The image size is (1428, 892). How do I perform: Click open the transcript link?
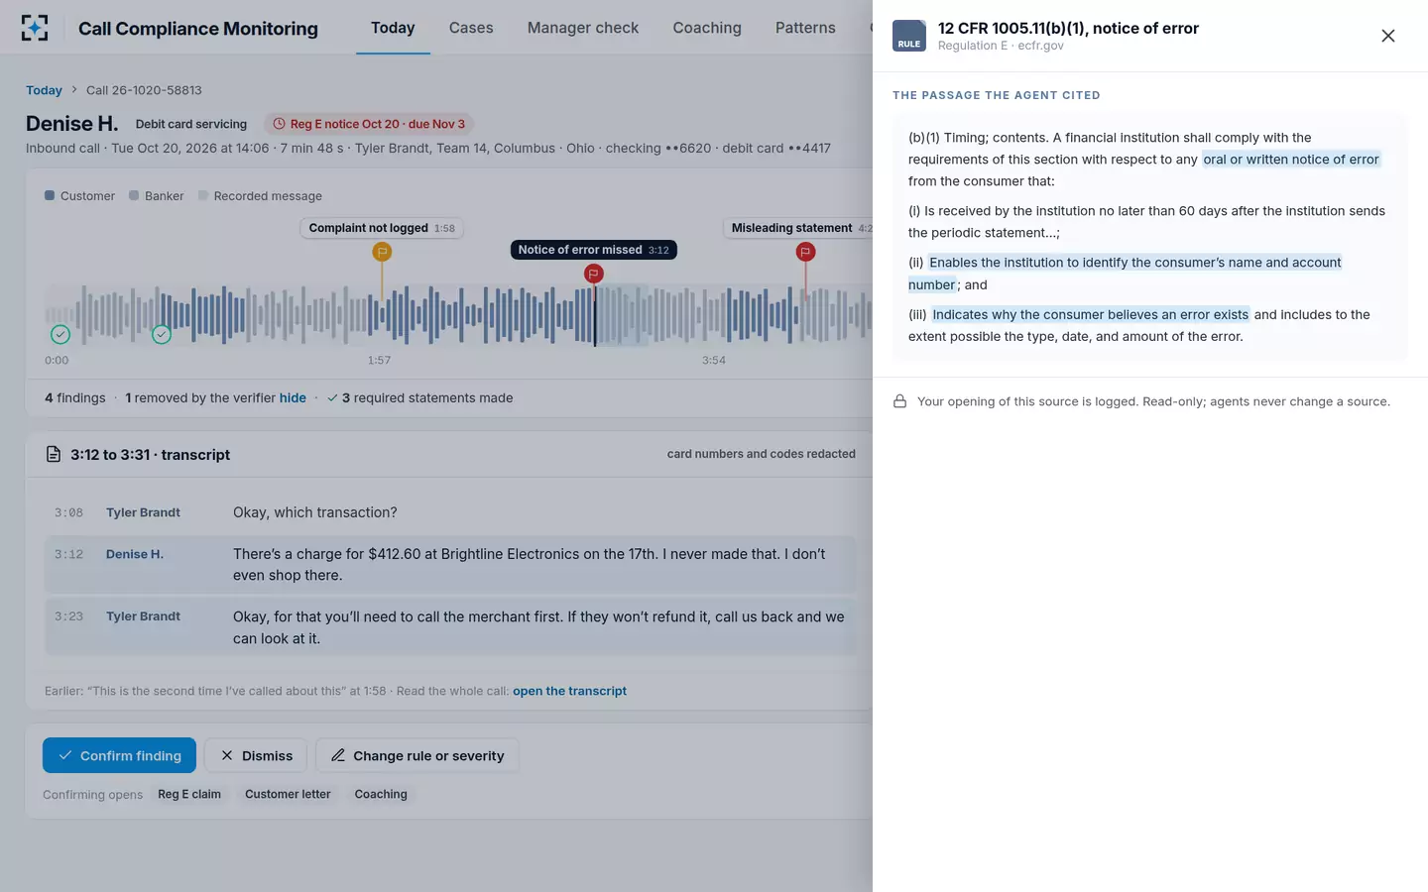click(x=569, y=691)
